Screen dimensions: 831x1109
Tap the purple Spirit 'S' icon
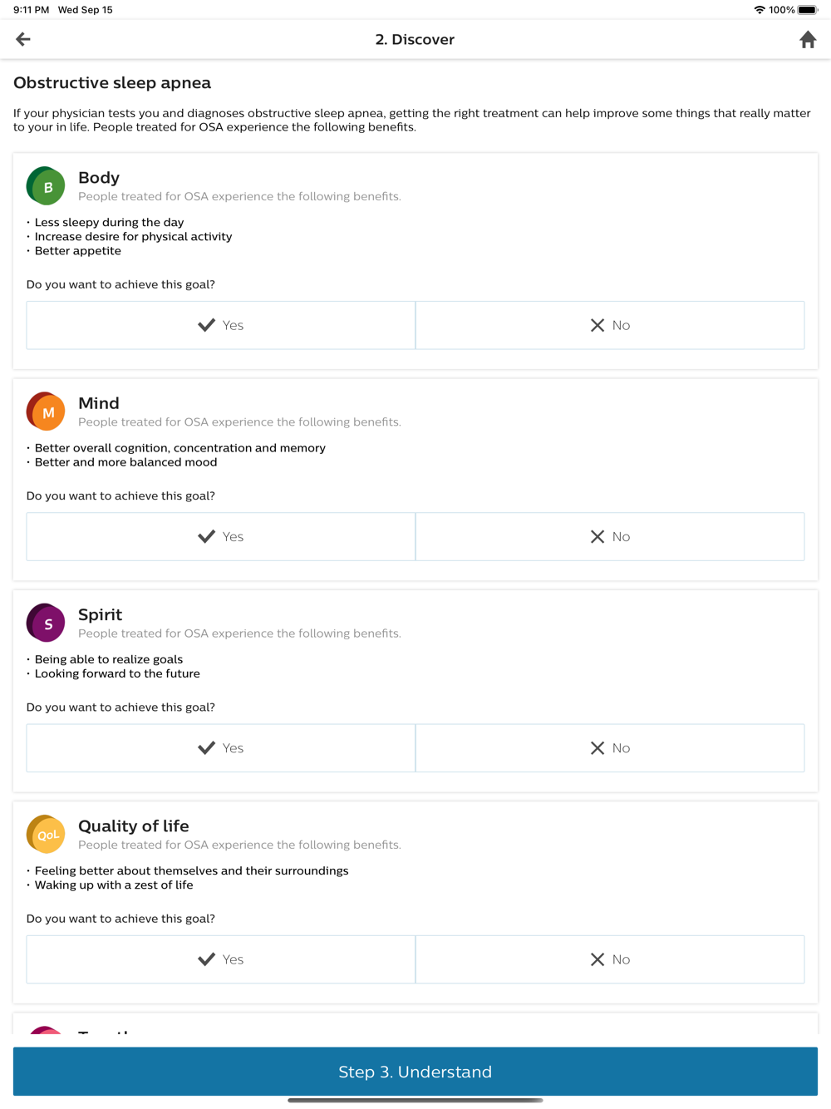(46, 623)
